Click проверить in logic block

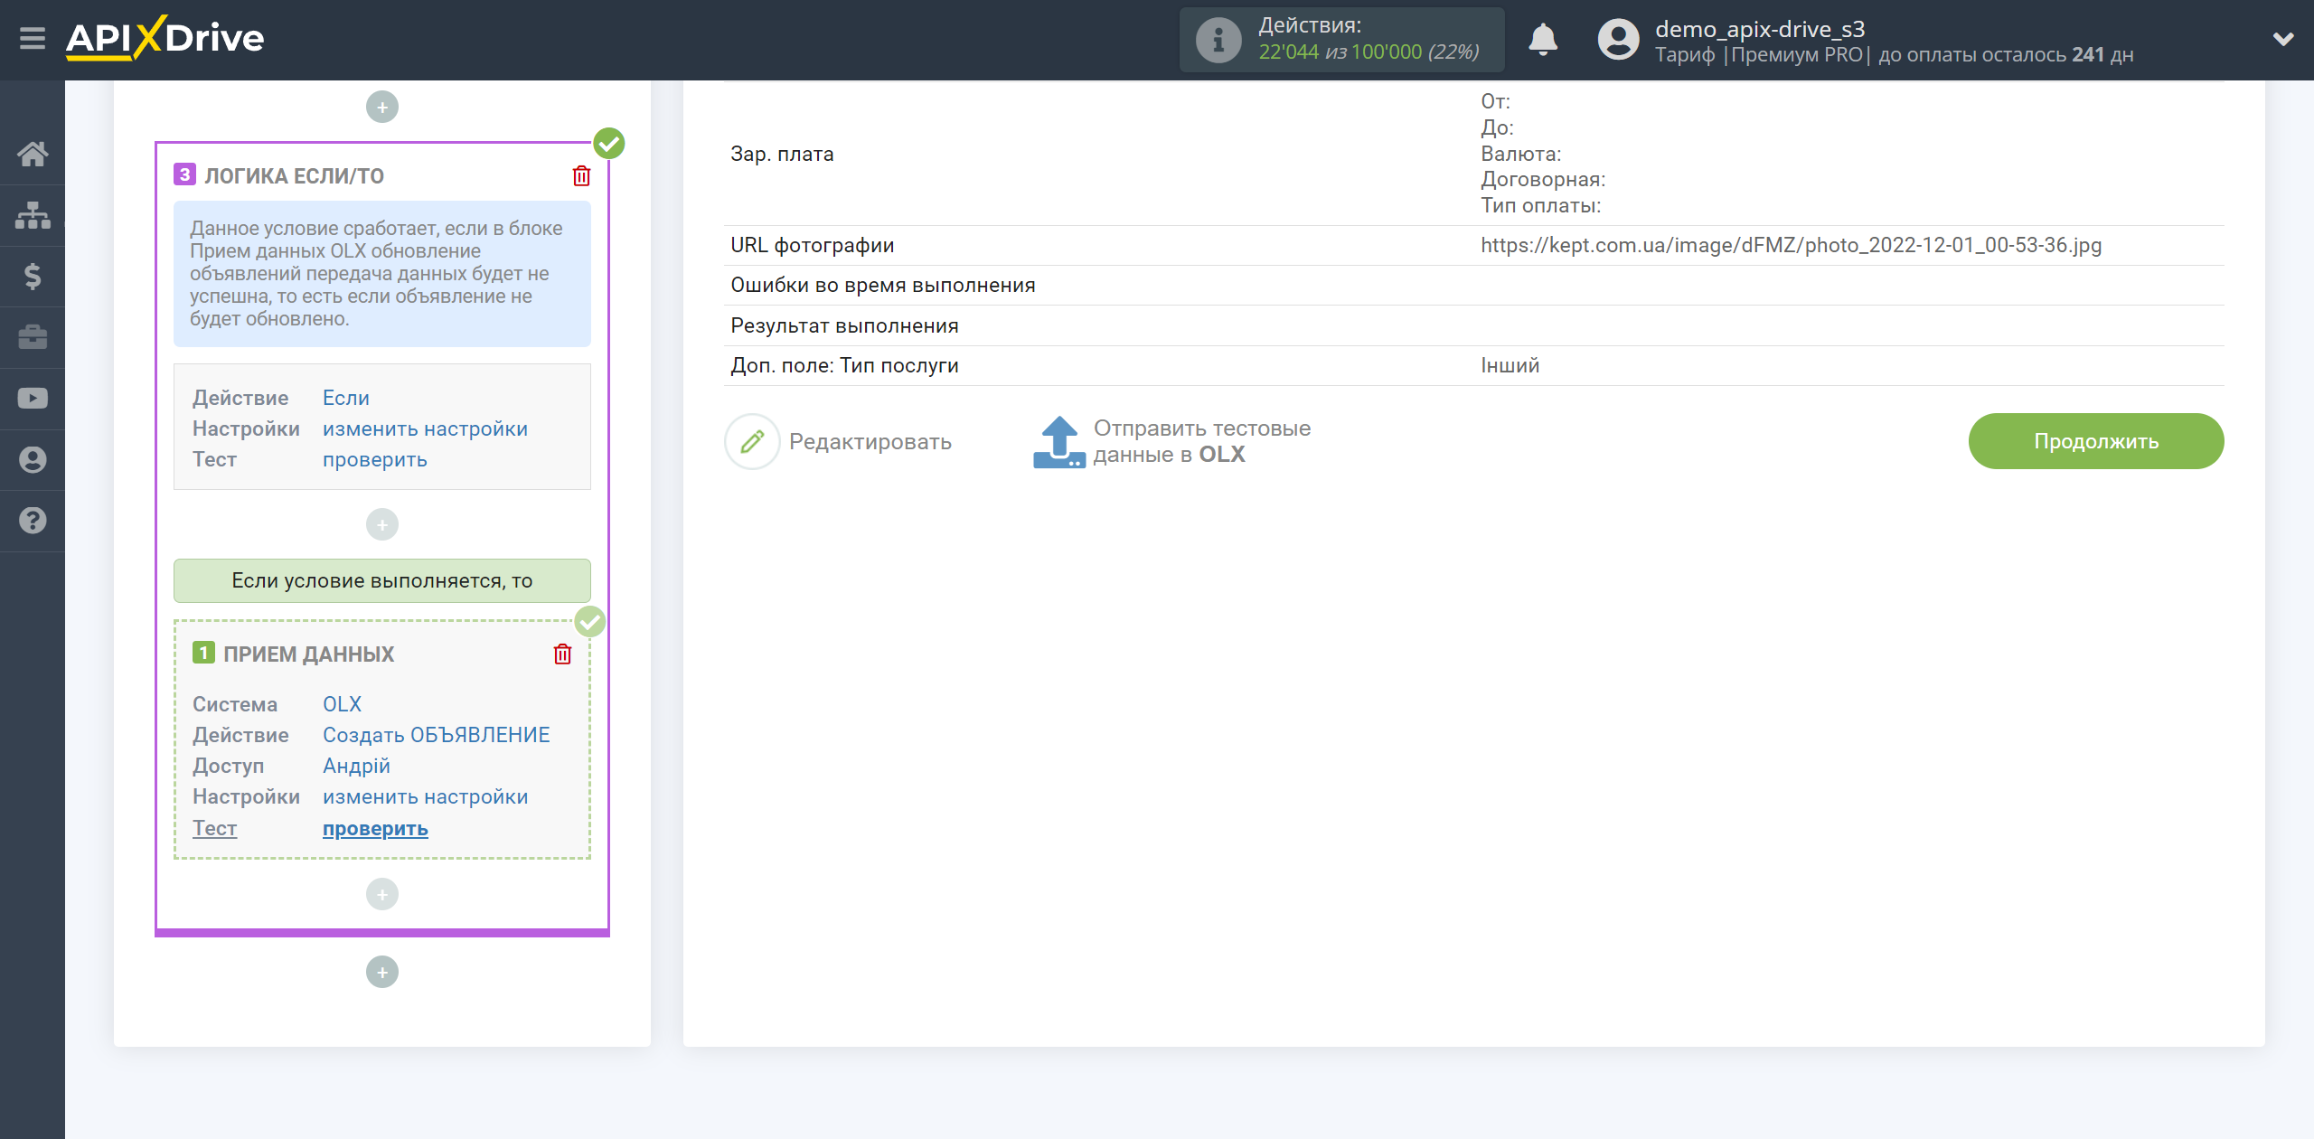[375, 459]
